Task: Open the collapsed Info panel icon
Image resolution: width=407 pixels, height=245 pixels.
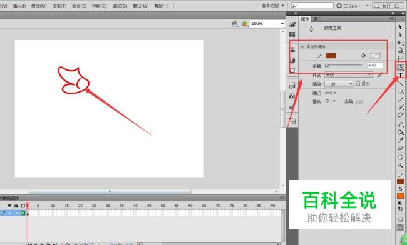Action: click(x=292, y=60)
